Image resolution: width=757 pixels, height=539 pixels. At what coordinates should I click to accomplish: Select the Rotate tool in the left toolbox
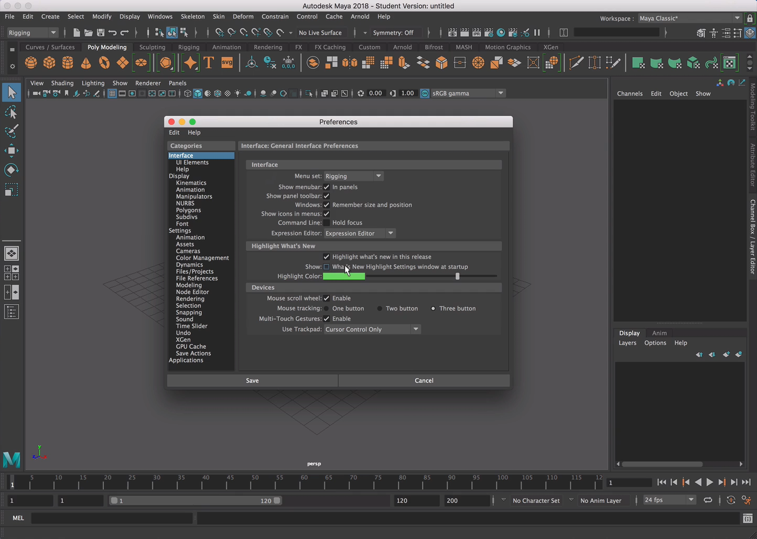pyautogui.click(x=11, y=170)
